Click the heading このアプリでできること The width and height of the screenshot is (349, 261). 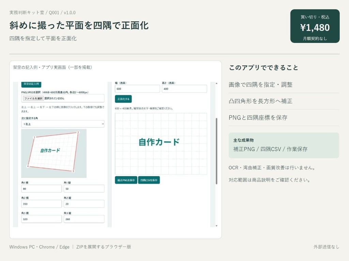point(263,68)
